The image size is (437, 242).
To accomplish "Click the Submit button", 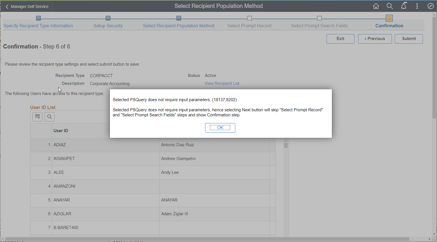I will (409, 39).
